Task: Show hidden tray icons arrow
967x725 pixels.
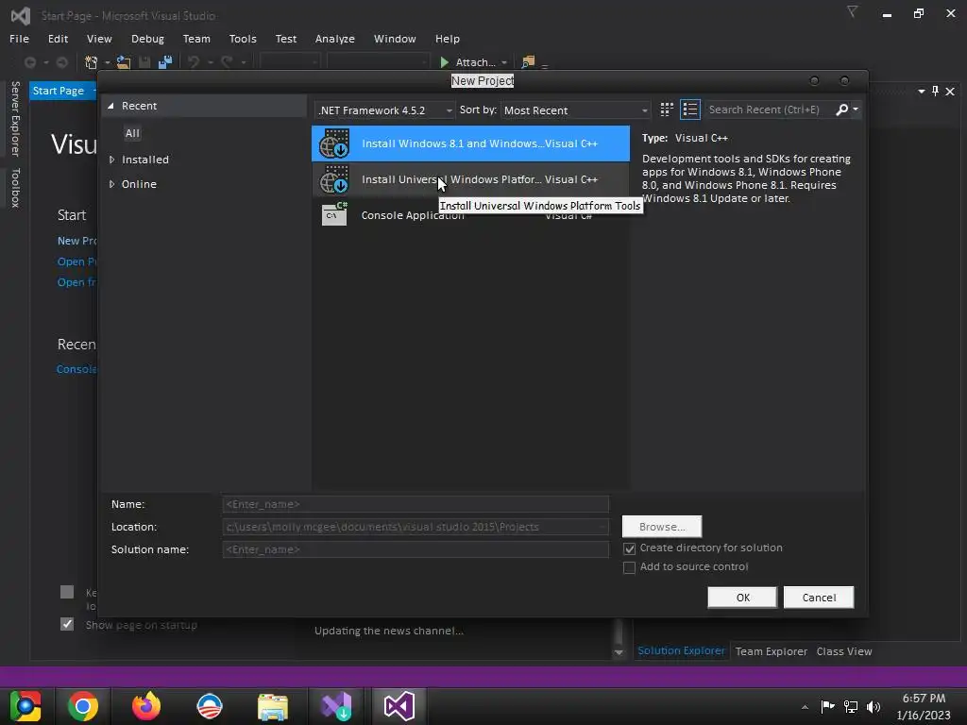Action: point(805,707)
